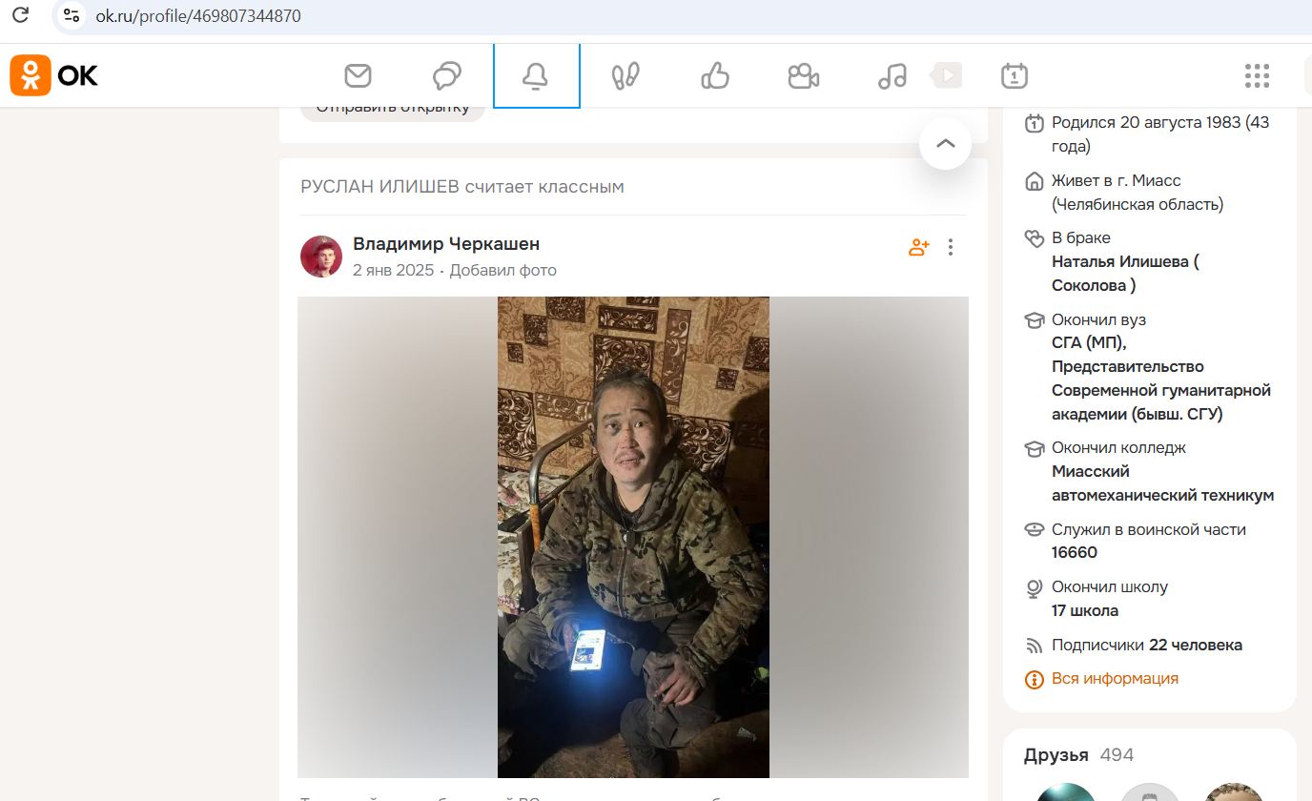Add Владимир Черкашен as friend icon
The image size is (1312, 801).
(919, 247)
